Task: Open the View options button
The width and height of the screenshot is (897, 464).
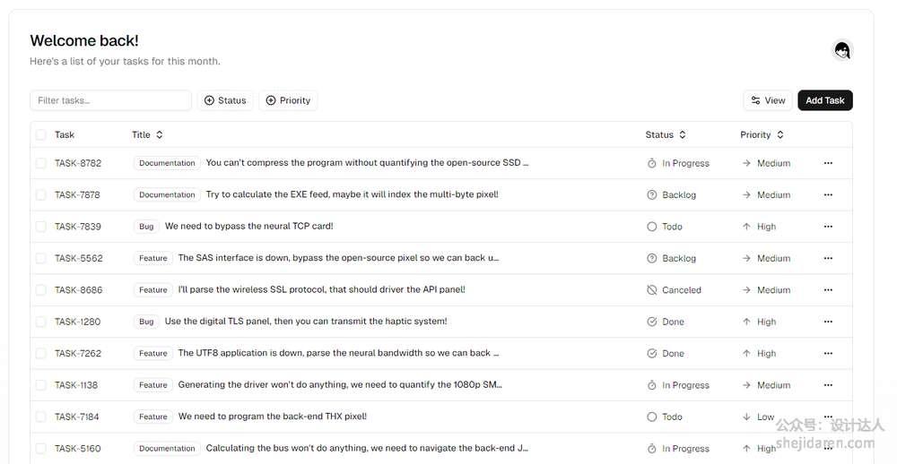Action: 768,100
